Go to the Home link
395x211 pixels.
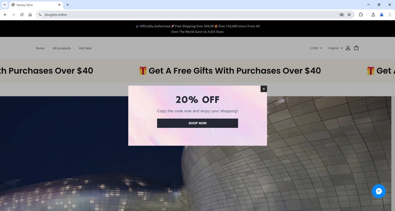40,48
